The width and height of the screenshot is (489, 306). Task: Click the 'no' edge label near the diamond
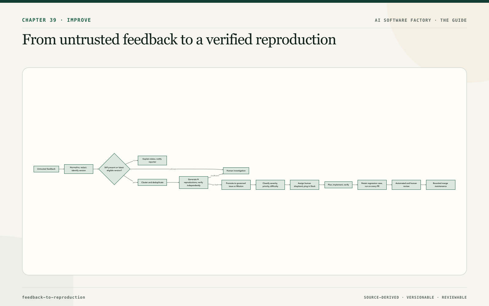click(x=134, y=161)
